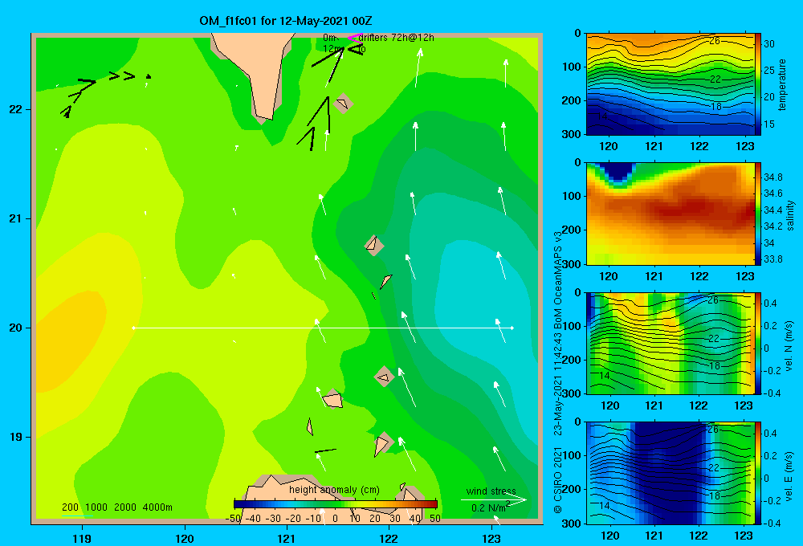The image size is (803, 546).
Task: Open the salinity cross-section panel
Action: pyautogui.click(x=671, y=214)
